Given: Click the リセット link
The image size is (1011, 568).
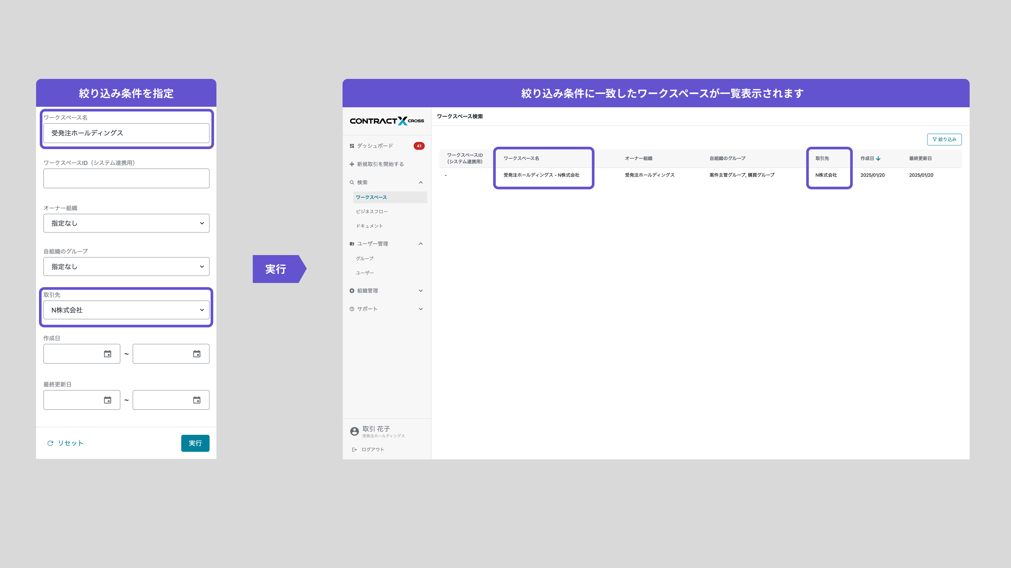Looking at the screenshot, I should tap(66, 443).
